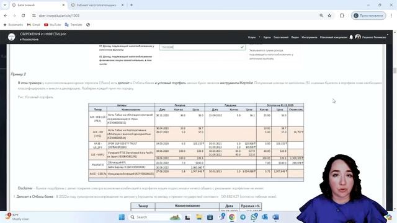Open File Explorer from the taskbar
Image resolution: width=397 pixels, height=223 pixels.
[199, 217]
